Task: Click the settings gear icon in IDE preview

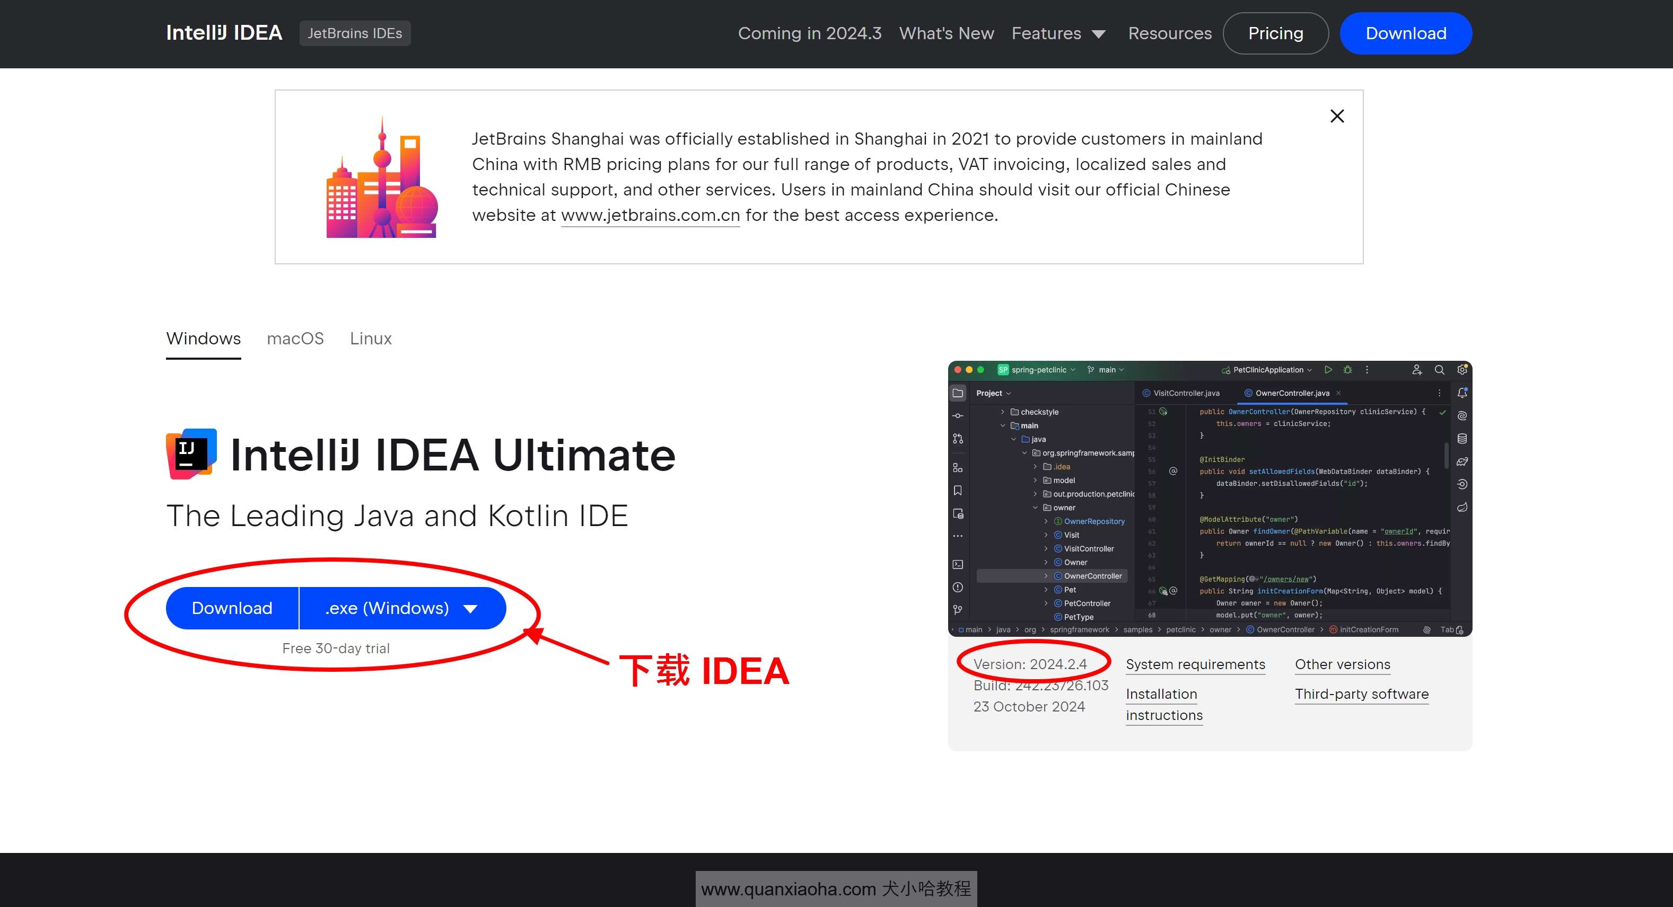Action: point(1461,370)
